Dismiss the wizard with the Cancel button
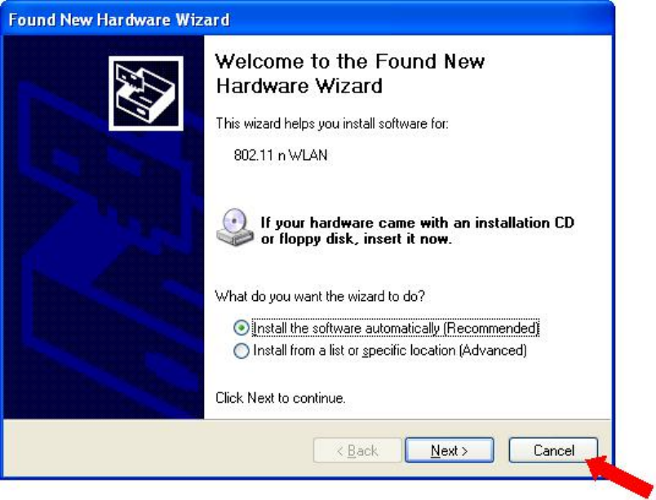This screenshot has height=500, width=656. (553, 451)
